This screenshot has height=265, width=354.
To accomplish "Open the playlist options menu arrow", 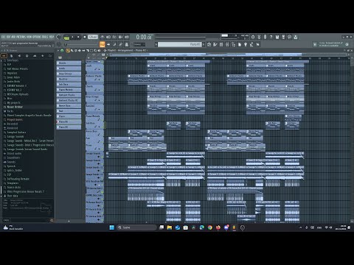I will (58, 51).
